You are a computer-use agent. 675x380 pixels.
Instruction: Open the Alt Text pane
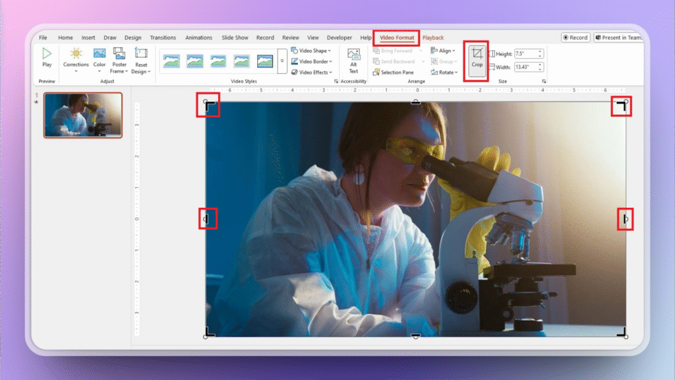coord(354,59)
